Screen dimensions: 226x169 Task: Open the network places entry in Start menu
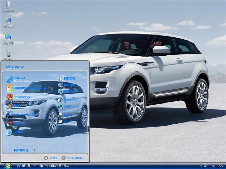[x=66, y=92]
